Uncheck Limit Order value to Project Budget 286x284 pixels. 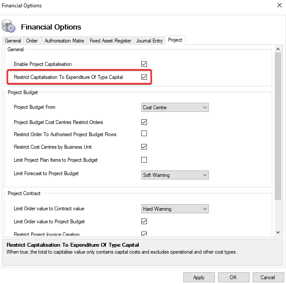144,222
